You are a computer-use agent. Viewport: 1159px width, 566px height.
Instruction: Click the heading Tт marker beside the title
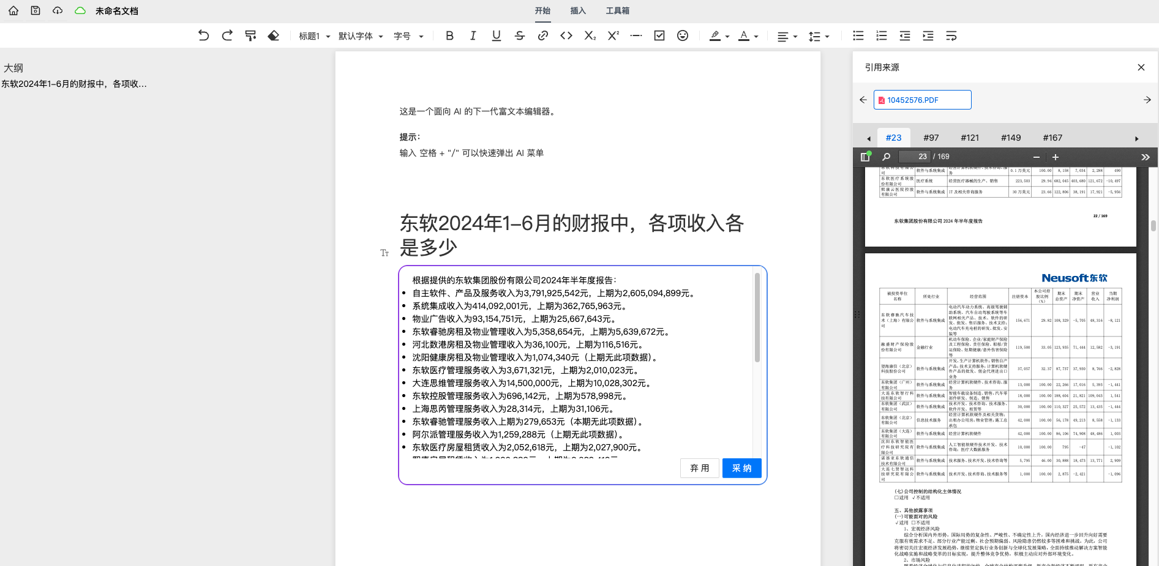pyautogui.click(x=384, y=253)
